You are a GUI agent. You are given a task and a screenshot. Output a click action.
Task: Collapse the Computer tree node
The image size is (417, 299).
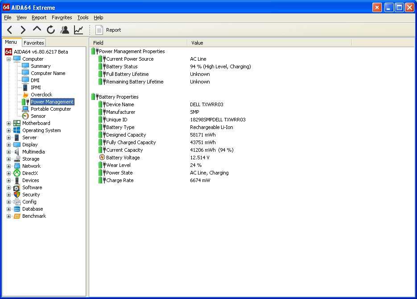point(9,59)
